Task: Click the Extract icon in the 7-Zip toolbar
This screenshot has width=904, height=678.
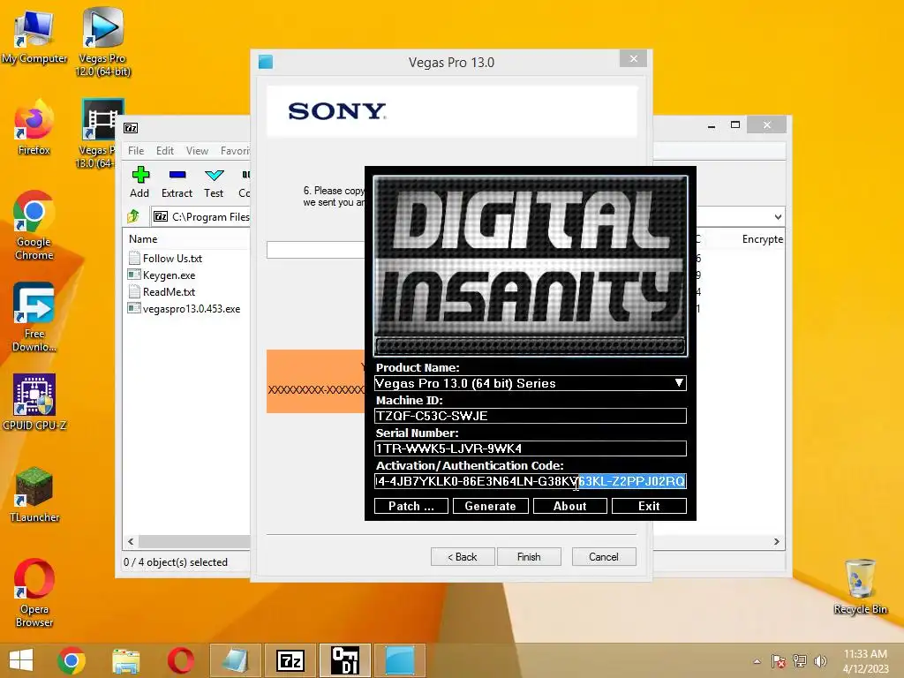Action: (177, 182)
